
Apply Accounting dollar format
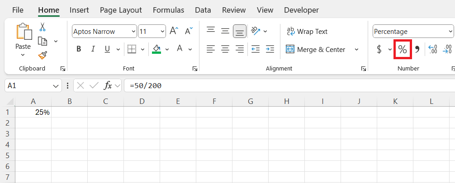[379, 50]
